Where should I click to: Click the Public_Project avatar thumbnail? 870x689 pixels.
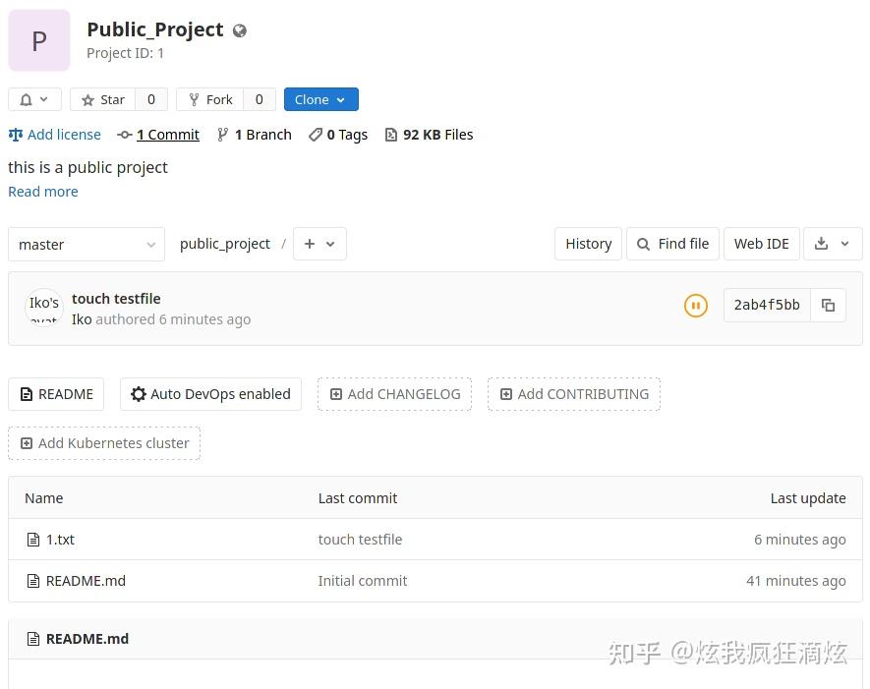[x=39, y=40]
